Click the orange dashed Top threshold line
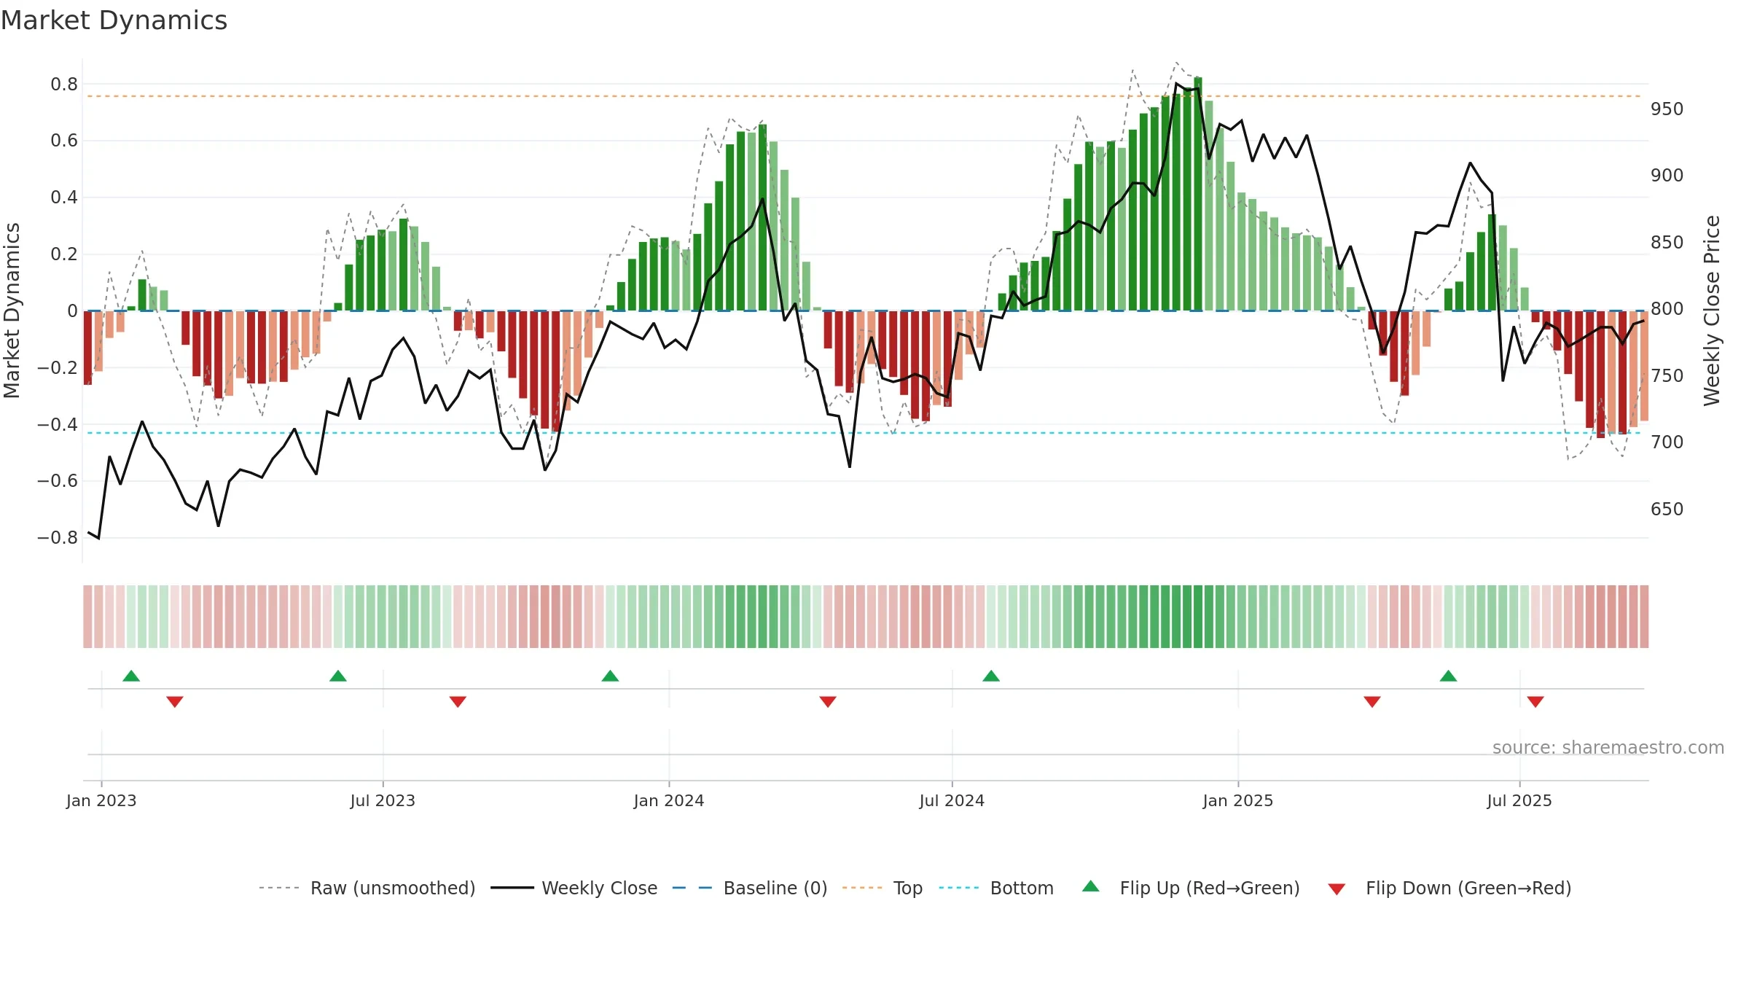This screenshot has height=984, width=1749. click(x=864, y=96)
